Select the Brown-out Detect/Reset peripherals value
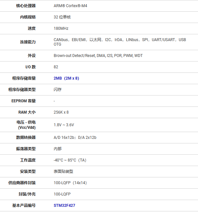The width and height of the screenshot is (198, 212). click(x=98, y=56)
